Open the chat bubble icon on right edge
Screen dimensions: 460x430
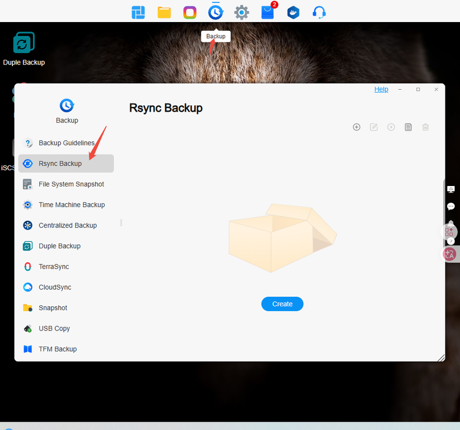(x=451, y=206)
